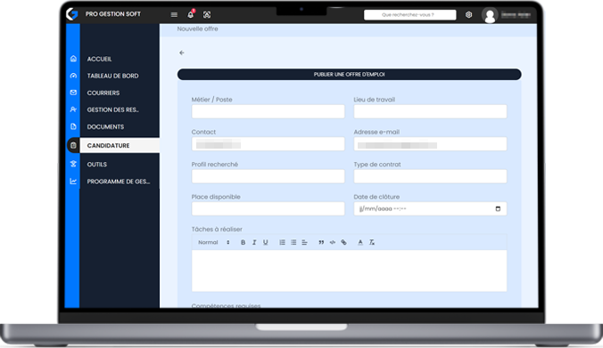The height and width of the screenshot is (348, 603).
Task: Click the Gestion des res.. people icon
Action: click(73, 109)
